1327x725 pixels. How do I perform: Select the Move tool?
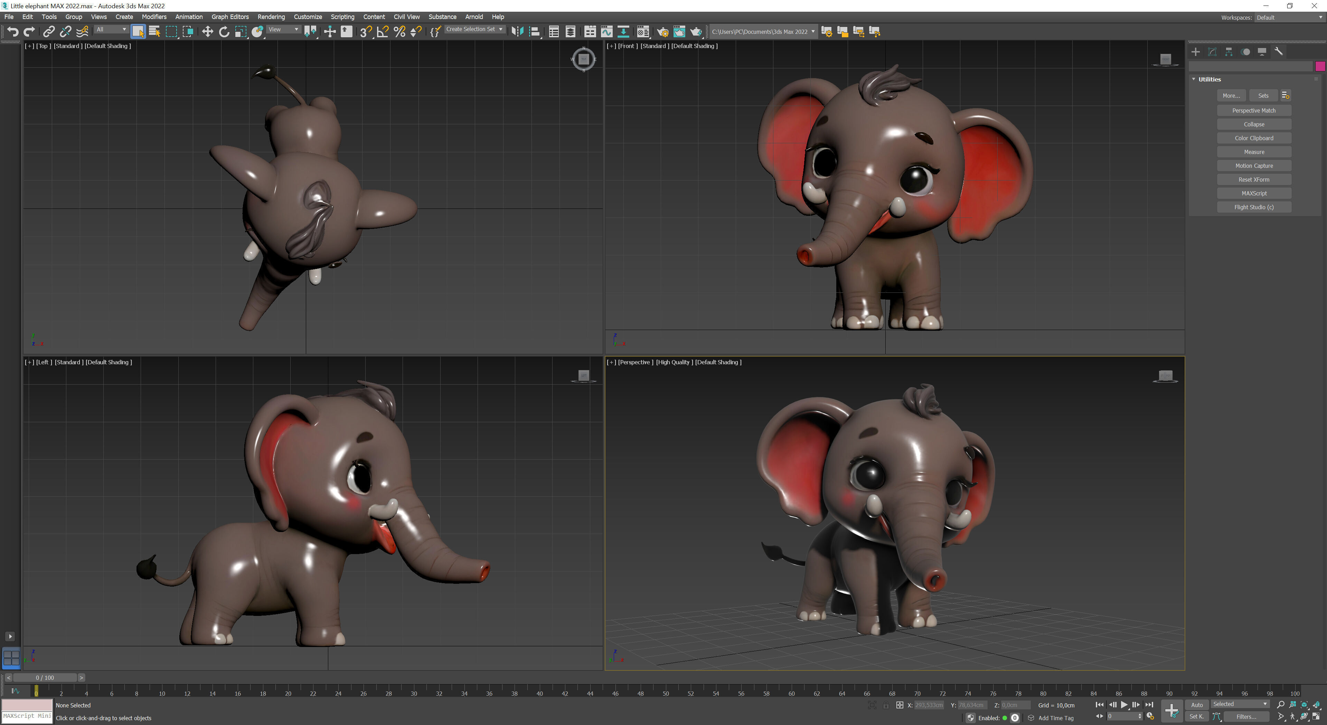(207, 32)
